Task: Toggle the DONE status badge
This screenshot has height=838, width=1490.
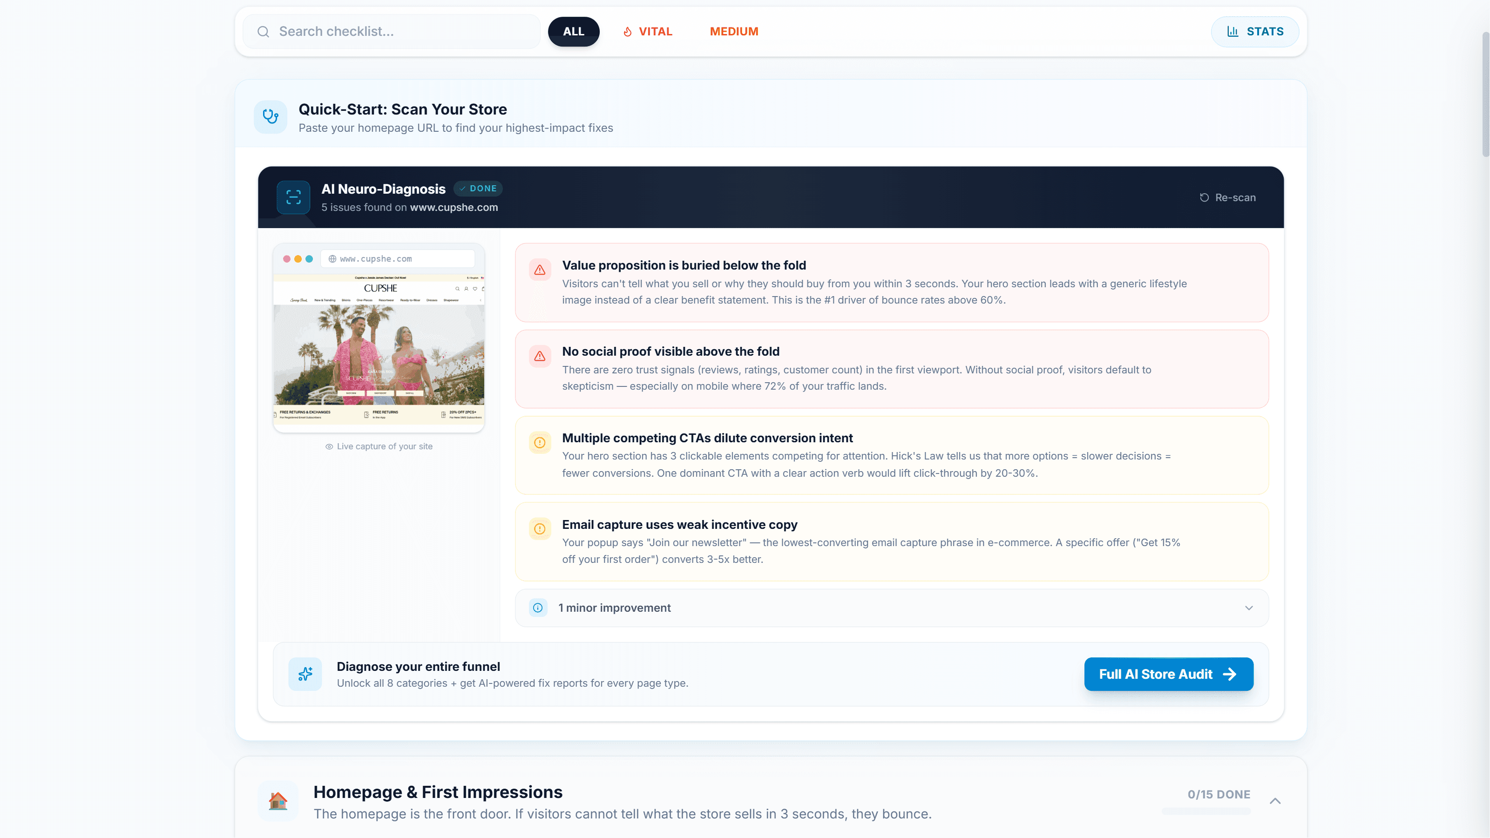Action: click(x=478, y=189)
